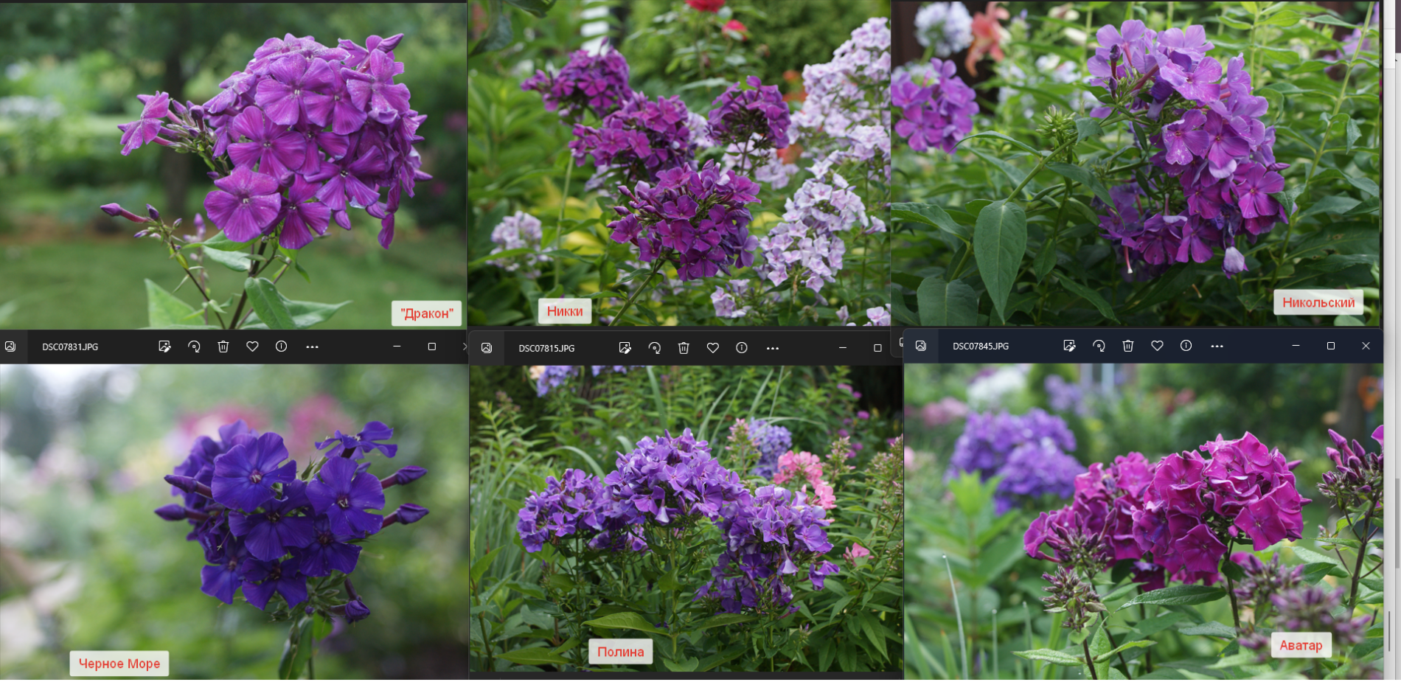The image size is (1401, 682).
Task: Mark DSC07845.JPG as favorite
Action: coord(1157,346)
